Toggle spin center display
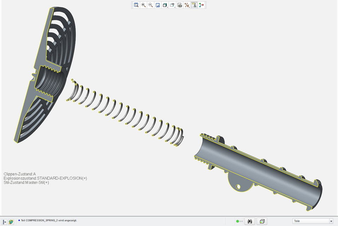This screenshot has width=338, height=226. (x=201, y=5)
